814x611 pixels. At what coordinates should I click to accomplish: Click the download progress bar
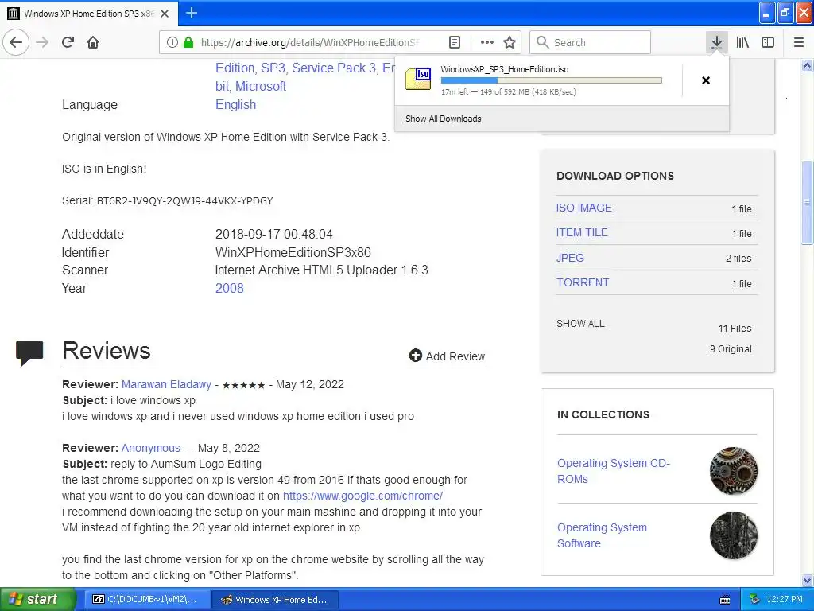(552, 80)
